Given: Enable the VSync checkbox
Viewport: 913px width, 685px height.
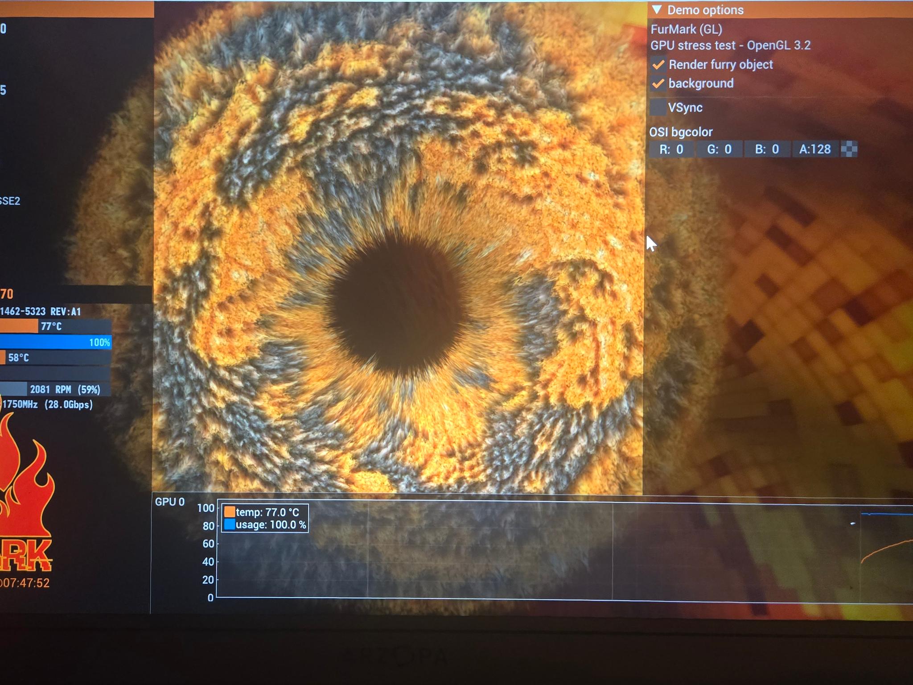Looking at the screenshot, I should coord(658,107).
